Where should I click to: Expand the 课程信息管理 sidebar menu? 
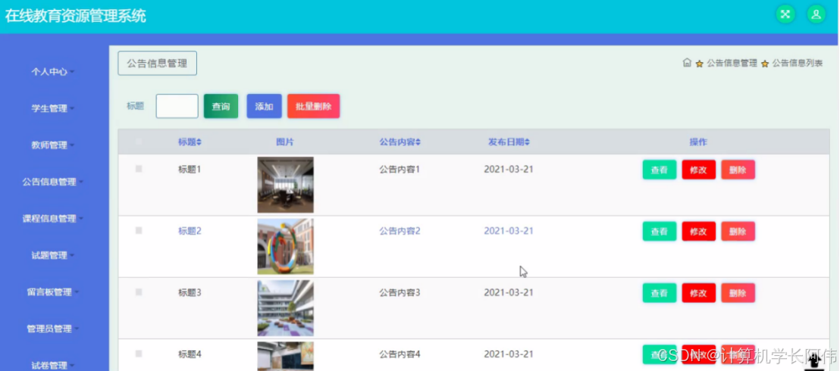[52, 218]
